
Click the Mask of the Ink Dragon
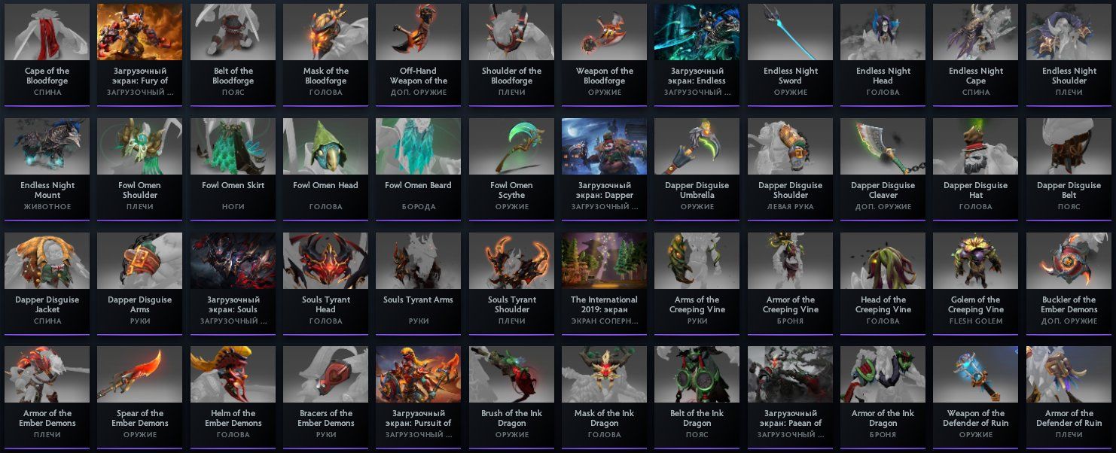click(604, 397)
